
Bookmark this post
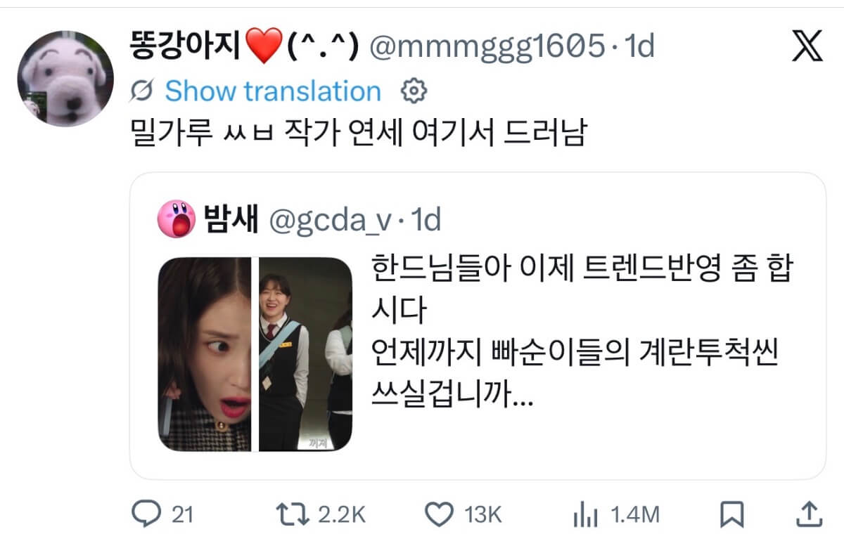732,515
